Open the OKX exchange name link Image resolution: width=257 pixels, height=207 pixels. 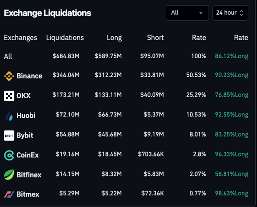pyautogui.click(x=23, y=96)
